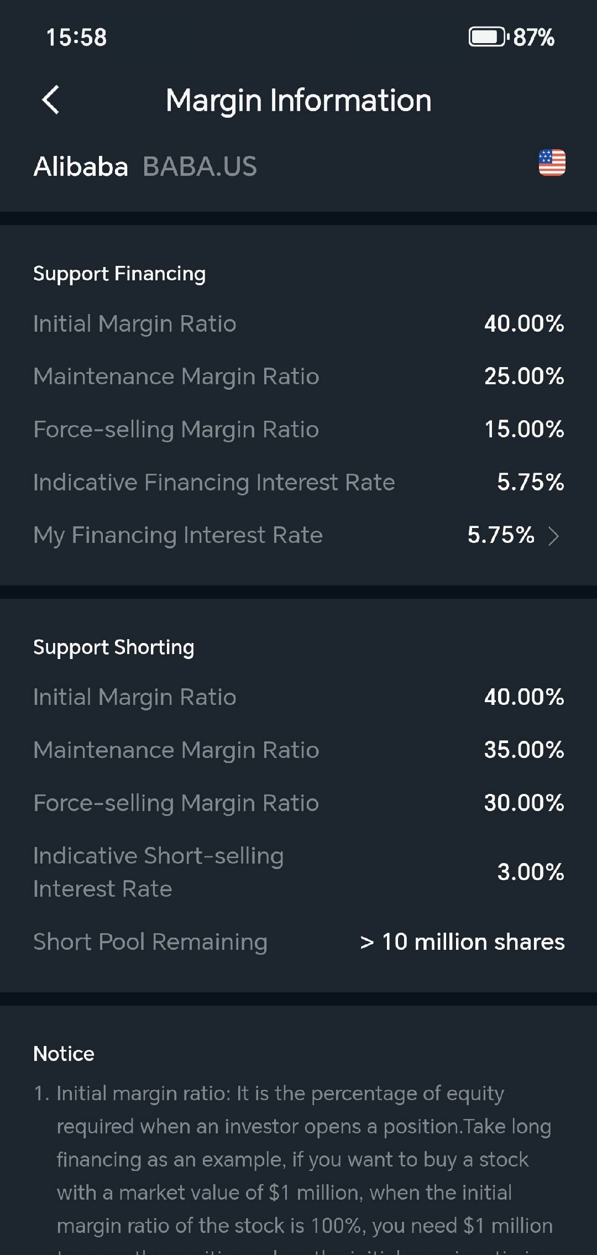
Task: Tap the battery status icon
Action: pos(487,37)
